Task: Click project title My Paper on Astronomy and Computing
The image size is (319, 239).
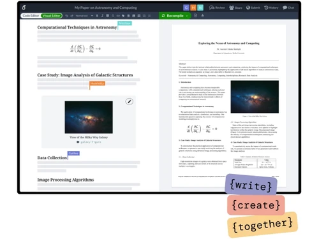Action: [x=105, y=8]
